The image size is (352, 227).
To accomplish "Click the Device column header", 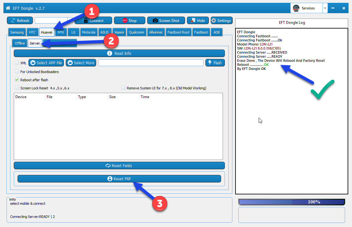I will (x=30, y=97).
